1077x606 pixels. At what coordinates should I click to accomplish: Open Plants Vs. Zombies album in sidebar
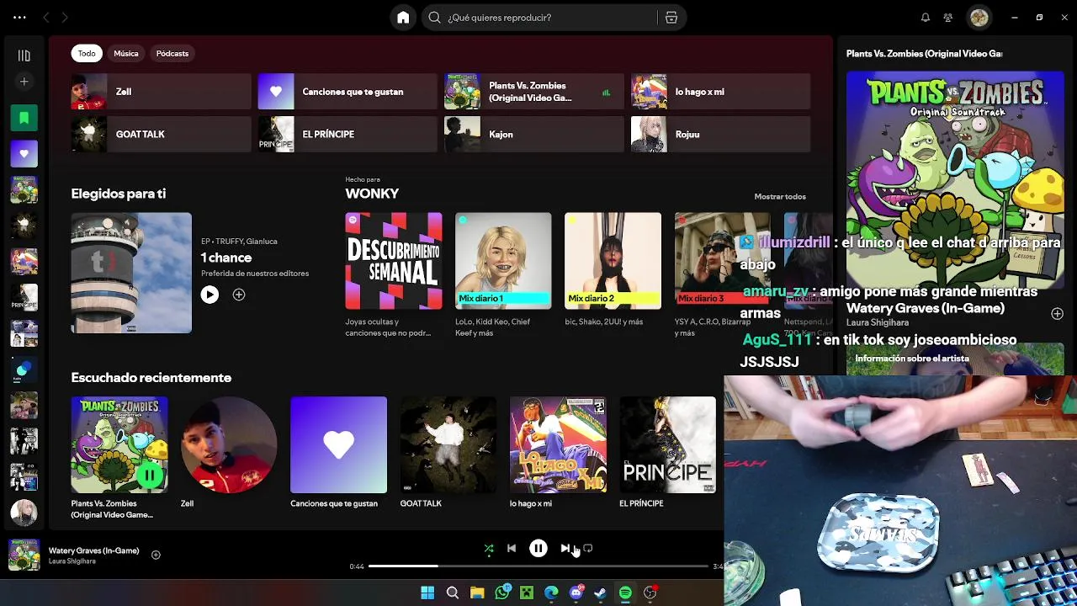coord(24,190)
